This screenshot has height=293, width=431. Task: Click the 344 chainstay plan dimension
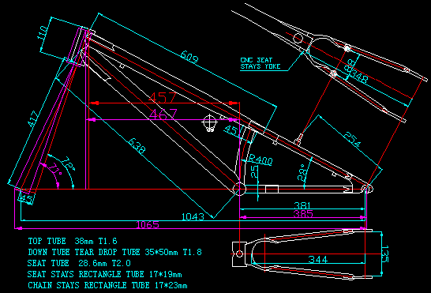[x=318, y=259]
